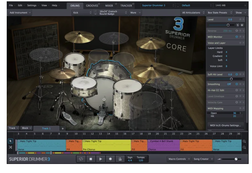Mute the instrument with M button
252x173 pixels.
(x=242, y=25)
